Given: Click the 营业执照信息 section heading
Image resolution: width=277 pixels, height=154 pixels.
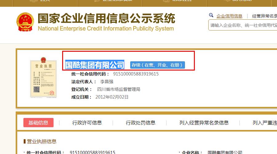Looking at the screenshot, I should [x=42, y=141].
